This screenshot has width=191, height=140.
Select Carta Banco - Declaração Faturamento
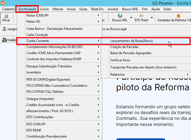[59, 29]
